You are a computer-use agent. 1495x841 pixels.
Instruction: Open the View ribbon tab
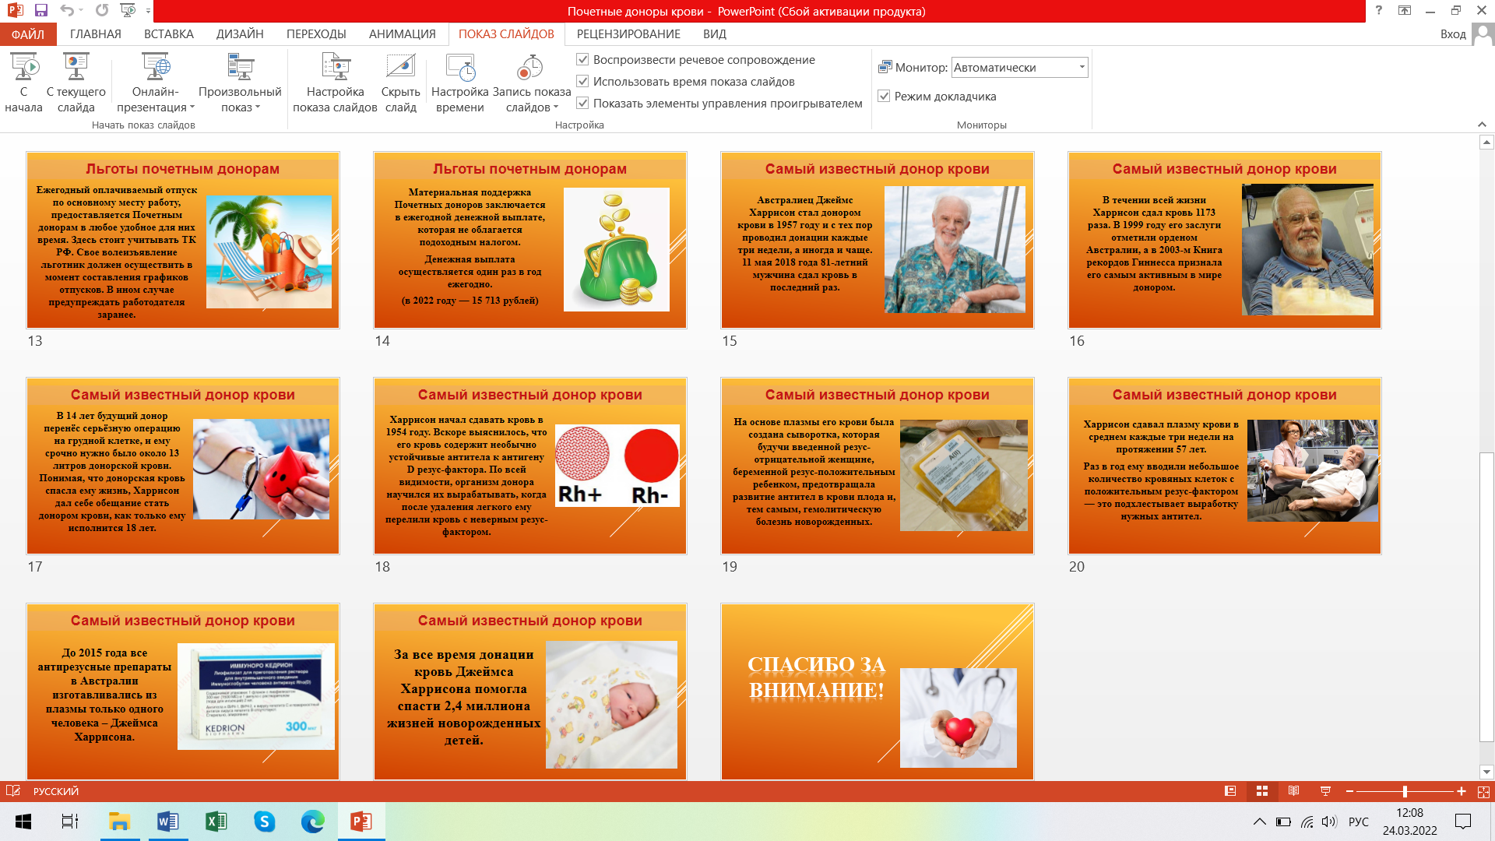(x=715, y=34)
